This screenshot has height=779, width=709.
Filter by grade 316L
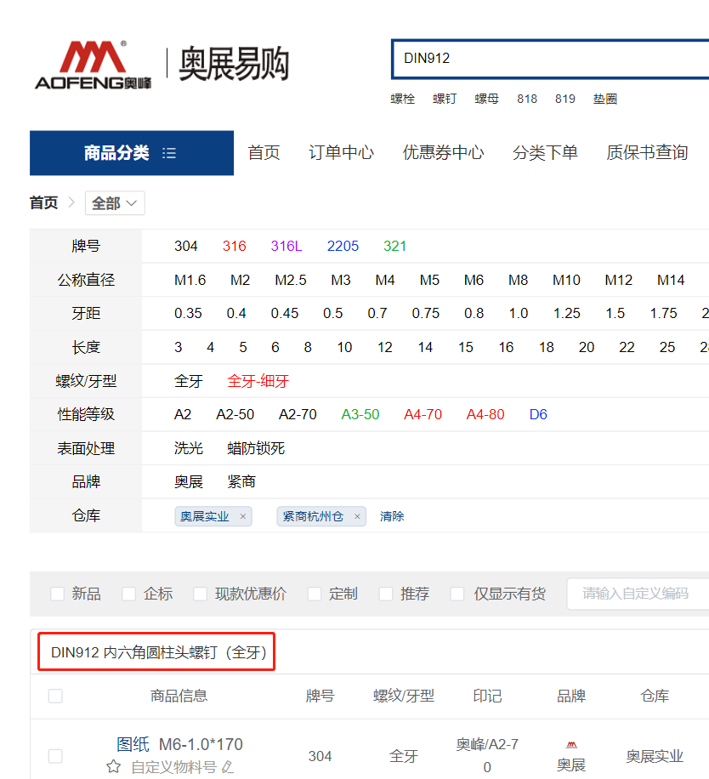286,246
